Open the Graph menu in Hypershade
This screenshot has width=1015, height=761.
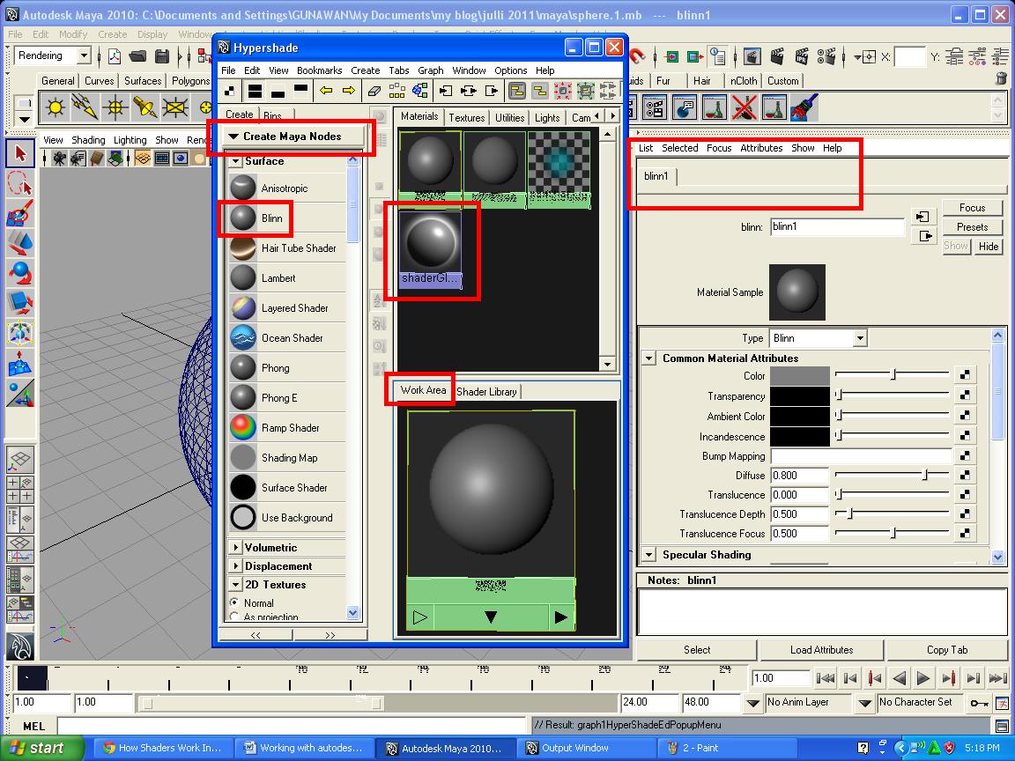click(431, 70)
